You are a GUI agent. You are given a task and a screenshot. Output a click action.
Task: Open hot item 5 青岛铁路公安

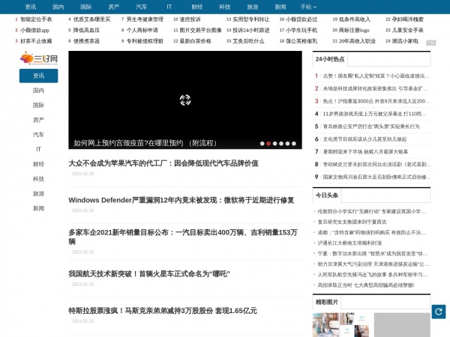[x=371, y=127]
